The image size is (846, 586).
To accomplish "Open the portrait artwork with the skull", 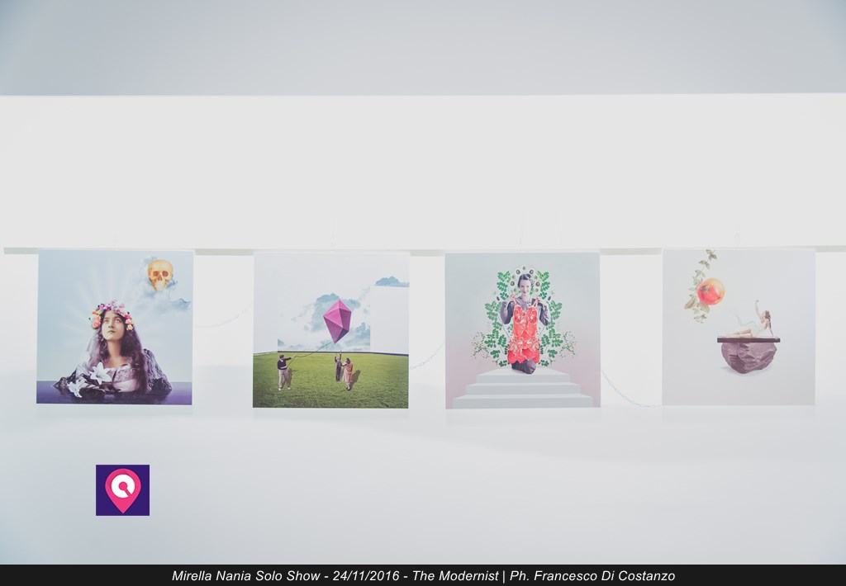I will point(115,327).
